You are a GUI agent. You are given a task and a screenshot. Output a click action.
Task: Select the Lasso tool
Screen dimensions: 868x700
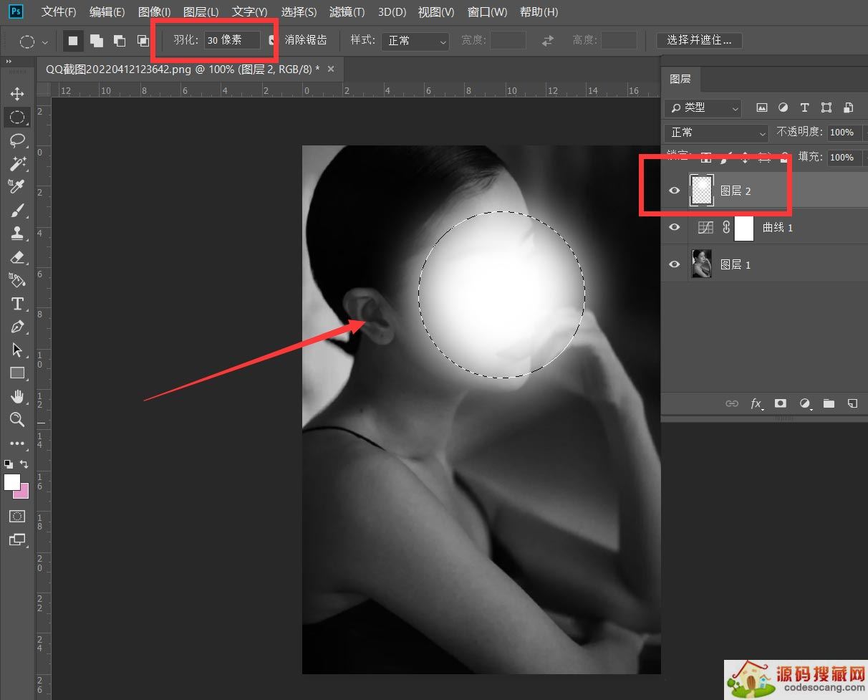17,140
